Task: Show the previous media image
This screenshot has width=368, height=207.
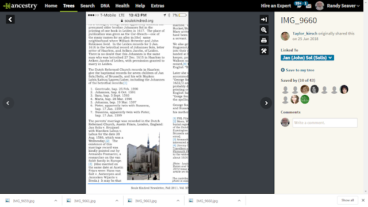Action: click(x=7, y=103)
